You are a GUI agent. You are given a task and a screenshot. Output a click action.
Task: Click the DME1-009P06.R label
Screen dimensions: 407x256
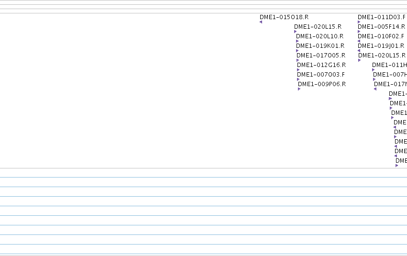pos(322,84)
